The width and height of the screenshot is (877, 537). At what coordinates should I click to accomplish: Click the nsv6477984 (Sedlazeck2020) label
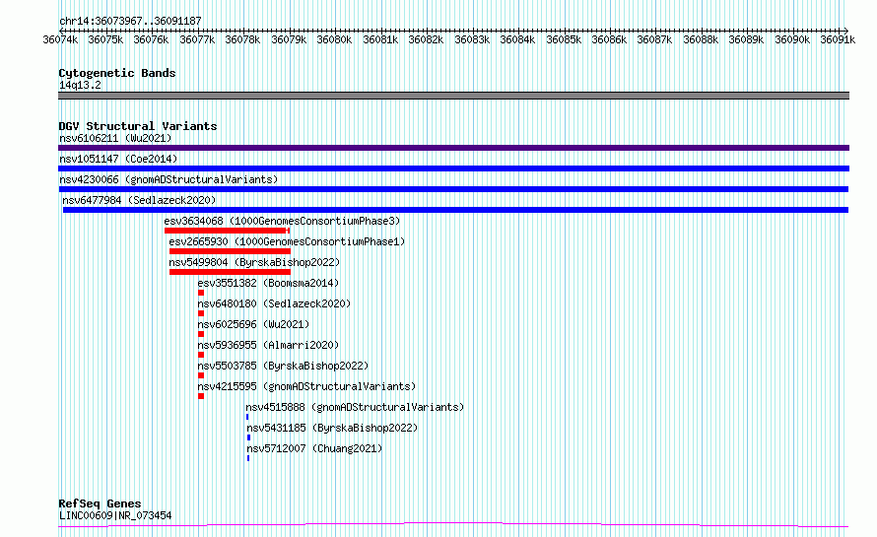coord(139,200)
